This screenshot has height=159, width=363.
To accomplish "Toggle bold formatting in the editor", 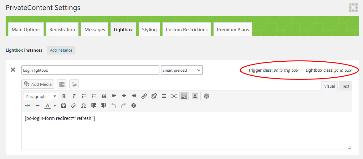I will (x=64, y=96).
